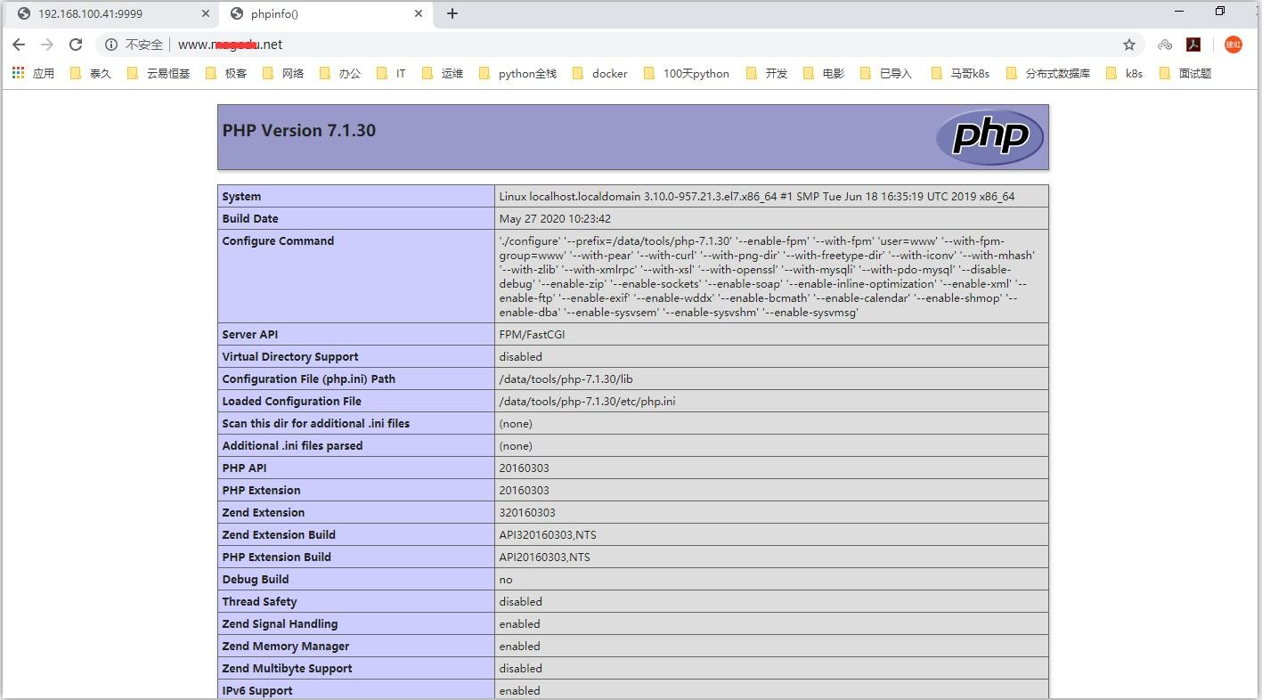The image size is (1262, 700).
Task: Click the Chrome profile avatar icon
Action: [1233, 44]
